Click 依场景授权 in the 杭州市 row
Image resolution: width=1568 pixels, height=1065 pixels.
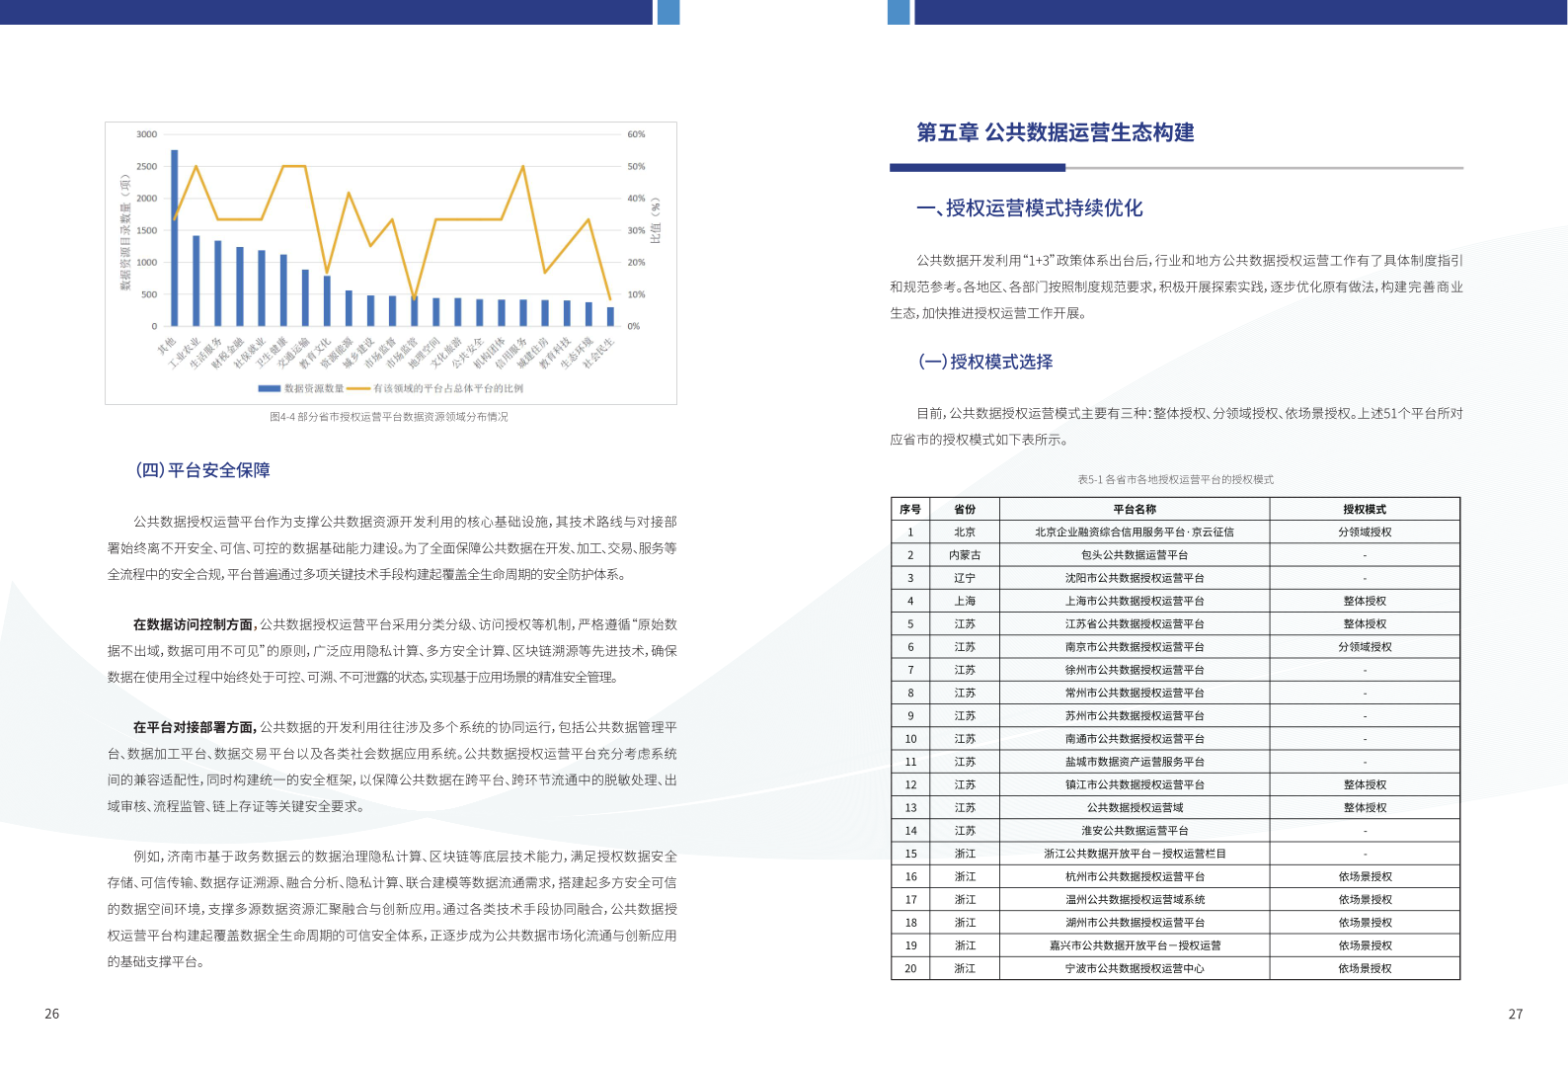tap(1365, 876)
